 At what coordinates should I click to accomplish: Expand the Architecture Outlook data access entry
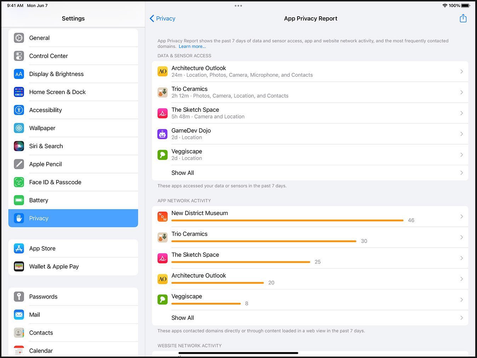311,71
